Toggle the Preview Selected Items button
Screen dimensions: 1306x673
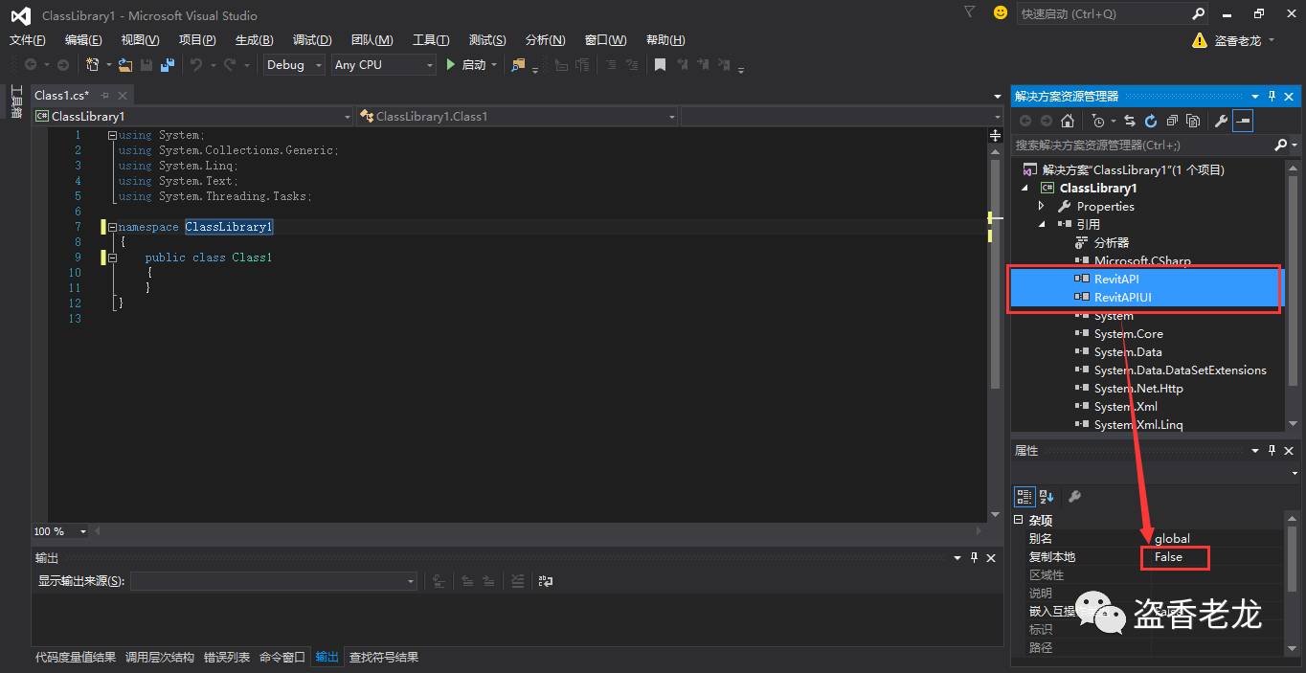tap(1243, 121)
